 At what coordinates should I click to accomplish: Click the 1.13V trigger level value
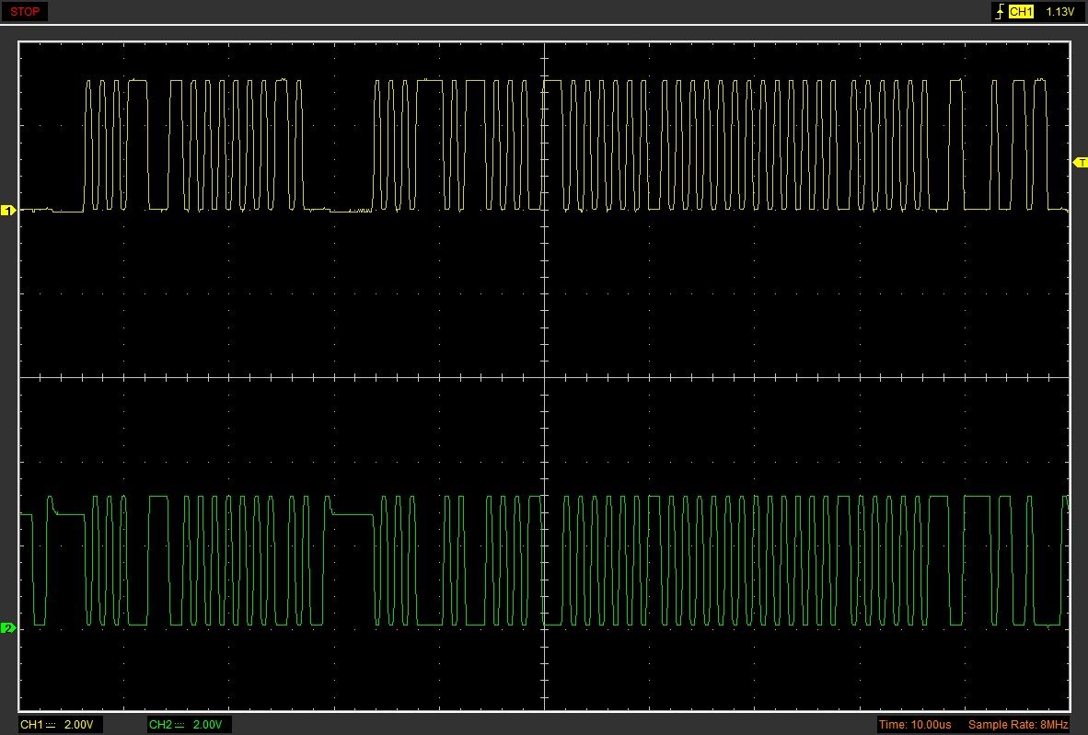(x=1059, y=12)
